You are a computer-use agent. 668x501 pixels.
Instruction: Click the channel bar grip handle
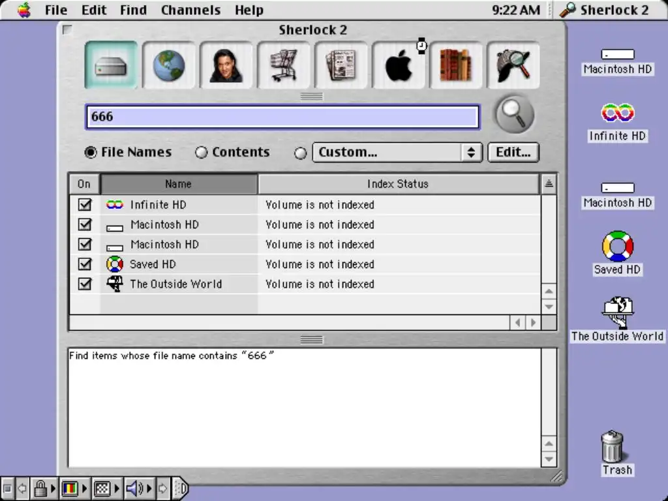(311, 97)
